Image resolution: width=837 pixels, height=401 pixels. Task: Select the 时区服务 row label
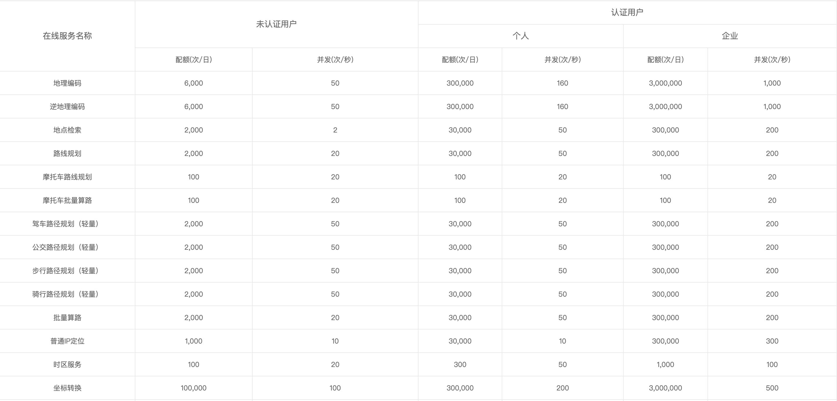67,364
